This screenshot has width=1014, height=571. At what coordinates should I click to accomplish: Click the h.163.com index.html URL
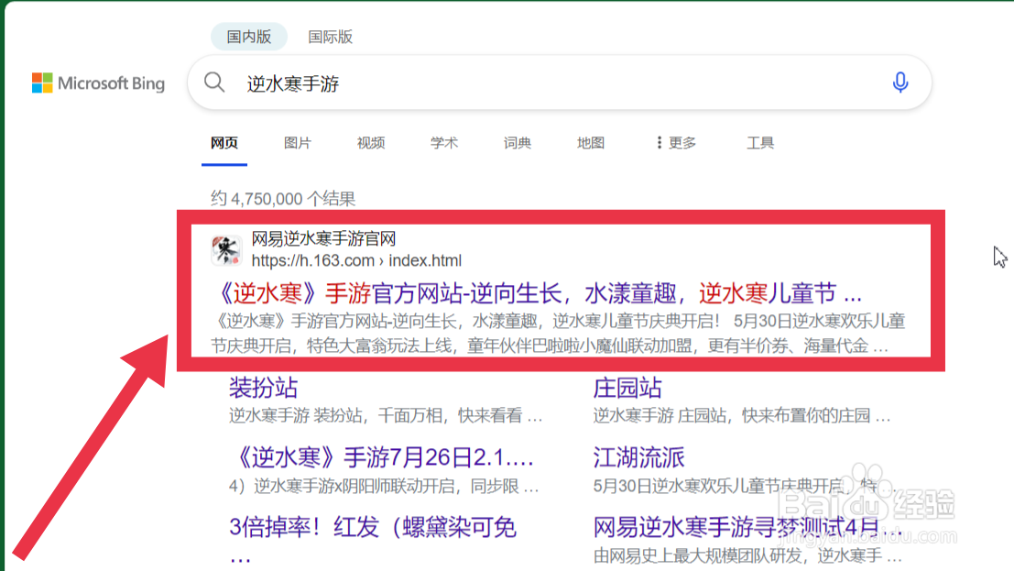pyautogui.click(x=356, y=260)
